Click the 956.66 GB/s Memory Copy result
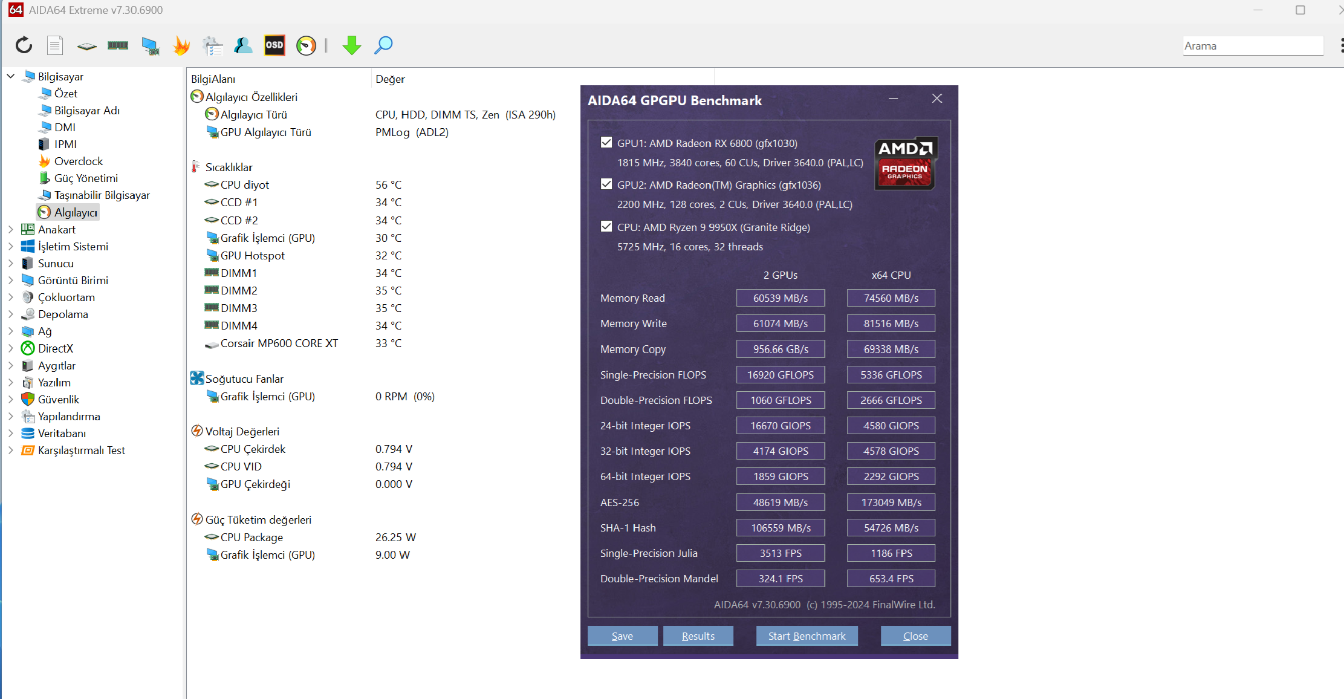 click(x=781, y=349)
